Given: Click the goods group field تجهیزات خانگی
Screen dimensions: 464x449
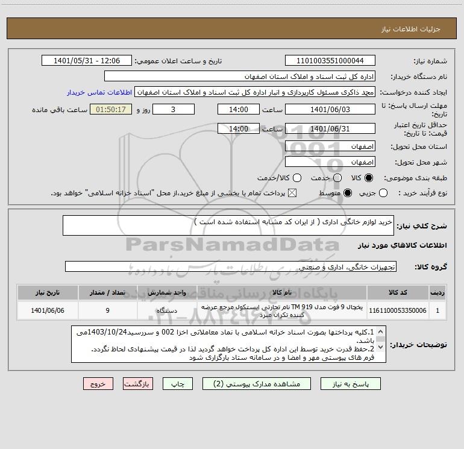Looking at the screenshot, I should click(231, 266).
